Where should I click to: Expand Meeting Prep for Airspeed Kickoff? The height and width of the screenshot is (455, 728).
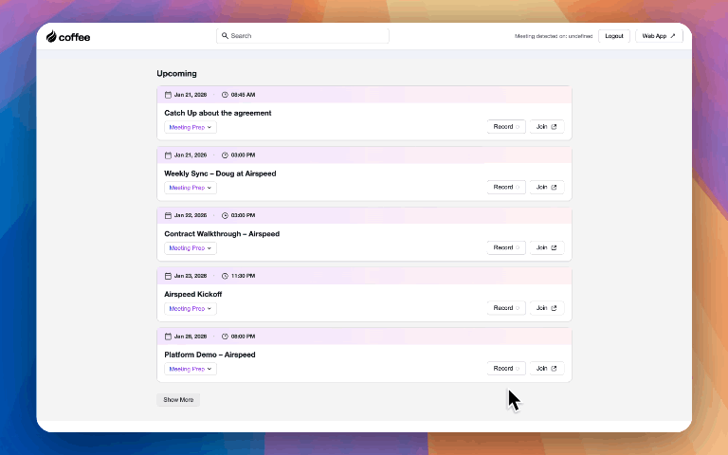click(191, 308)
